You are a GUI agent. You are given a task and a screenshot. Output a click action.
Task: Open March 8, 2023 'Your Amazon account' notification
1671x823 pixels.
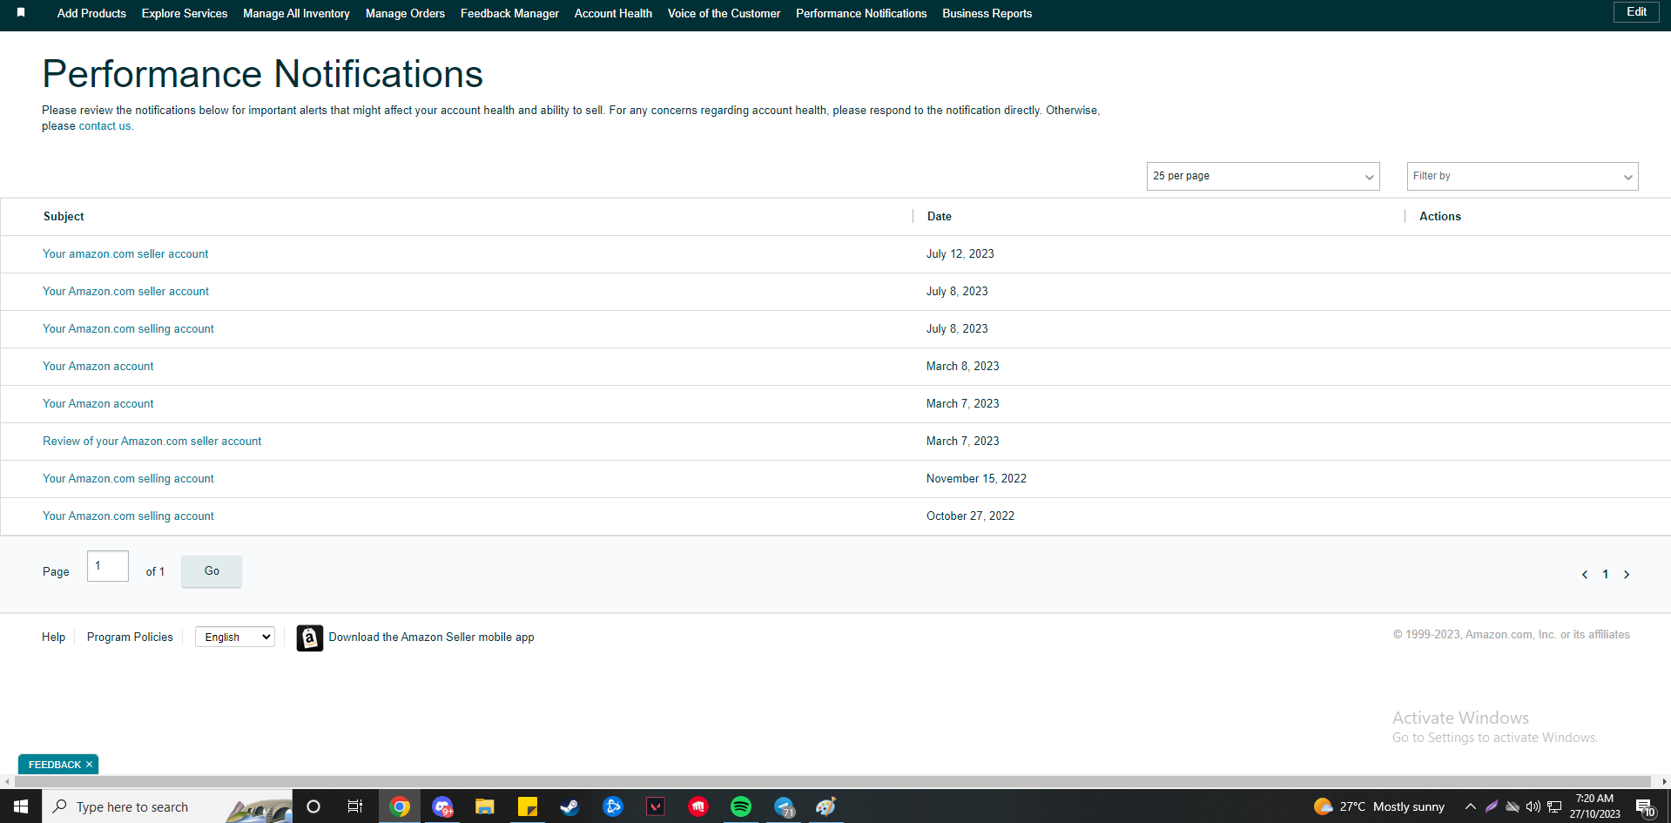coord(98,367)
